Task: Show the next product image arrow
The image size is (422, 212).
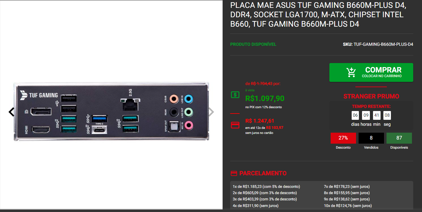Action: pyautogui.click(x=212, y=112)
